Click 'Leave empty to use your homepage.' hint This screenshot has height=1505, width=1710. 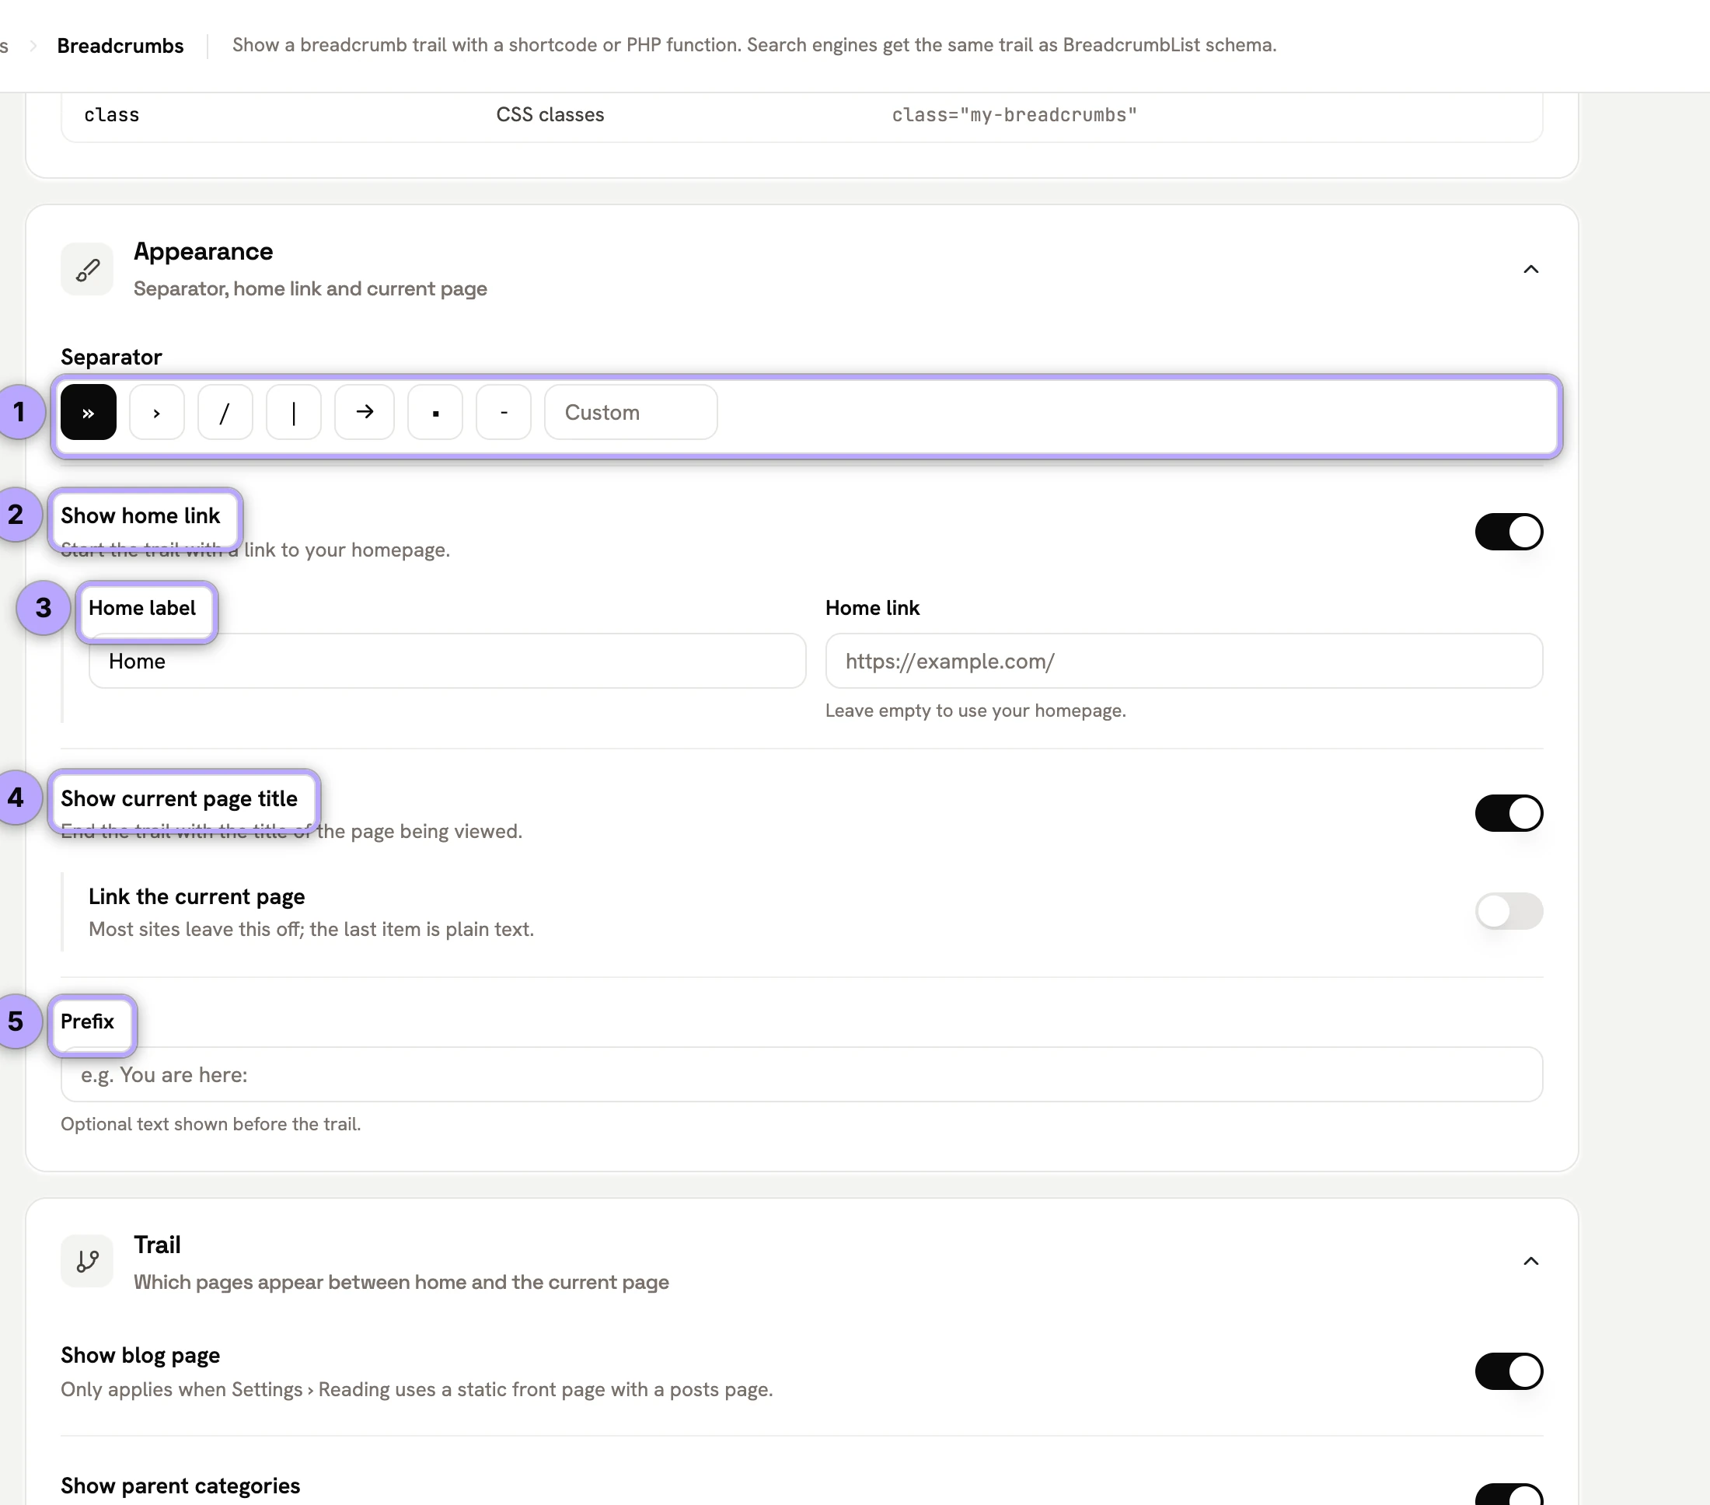coord(975,711)
